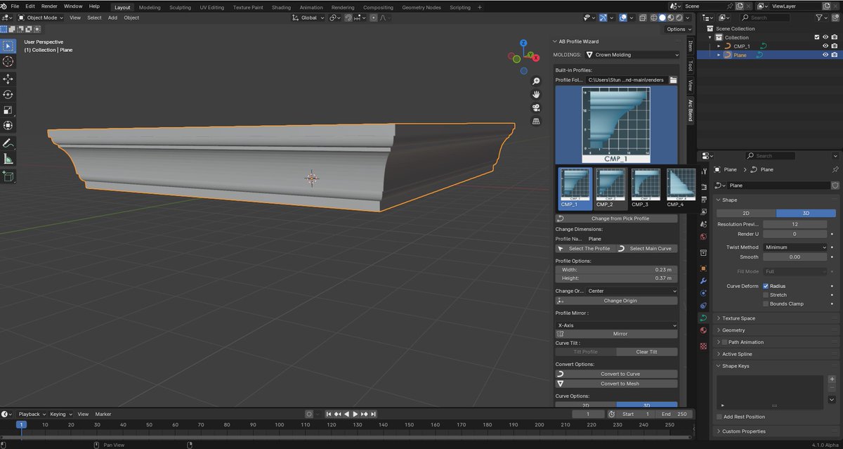Switch orthographic perspective grid icon

click(x=536, y=121)
